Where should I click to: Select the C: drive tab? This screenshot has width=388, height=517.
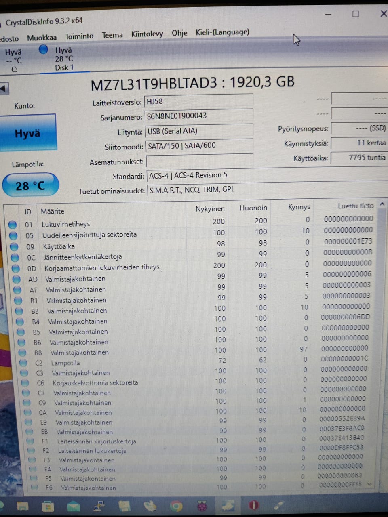click(x=14, y=60)
